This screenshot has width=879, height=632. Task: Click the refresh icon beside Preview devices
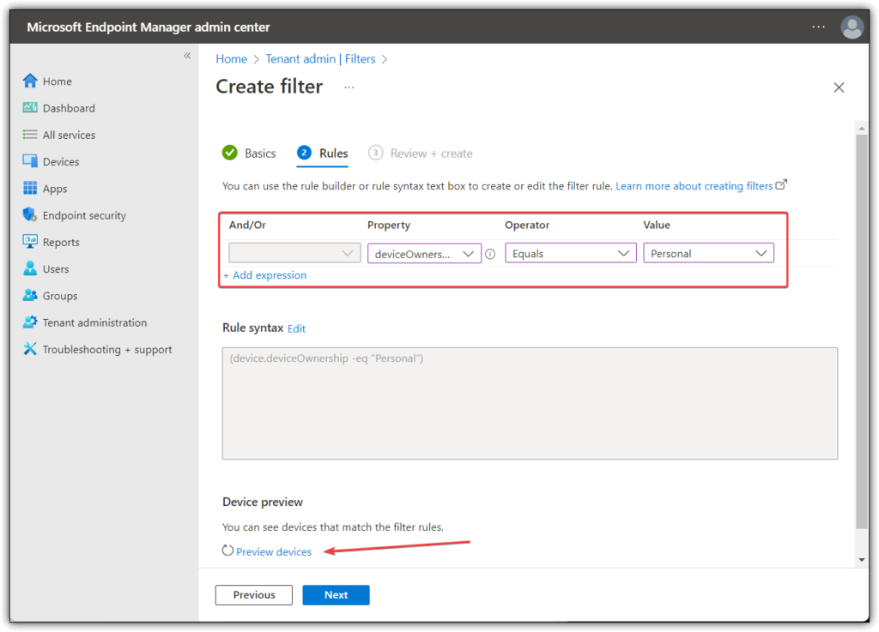coord(227,551)
